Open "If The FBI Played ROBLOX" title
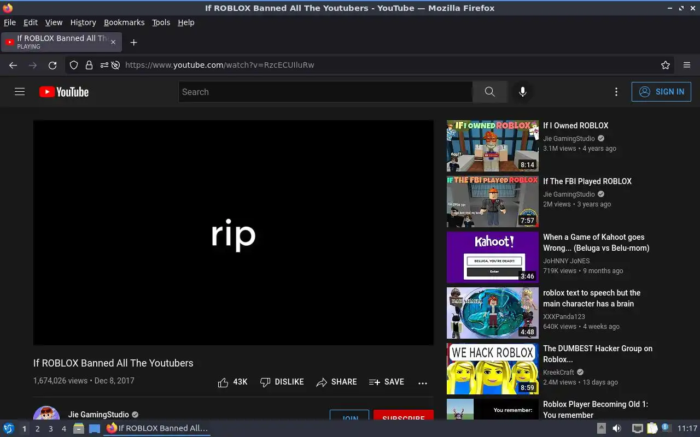 pyautogui.click(x=587, y=181)
